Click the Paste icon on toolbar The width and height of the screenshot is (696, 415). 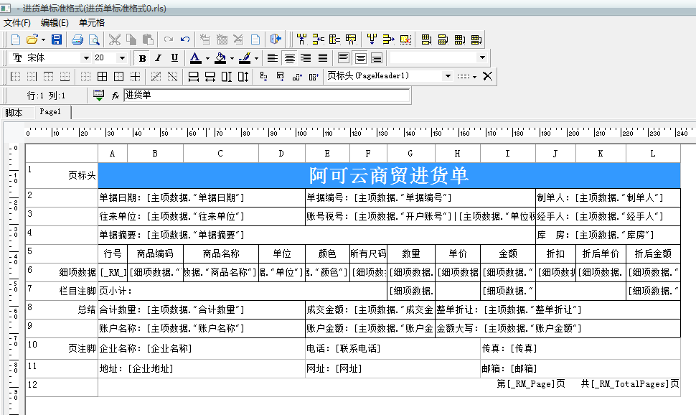click(149, 39)
